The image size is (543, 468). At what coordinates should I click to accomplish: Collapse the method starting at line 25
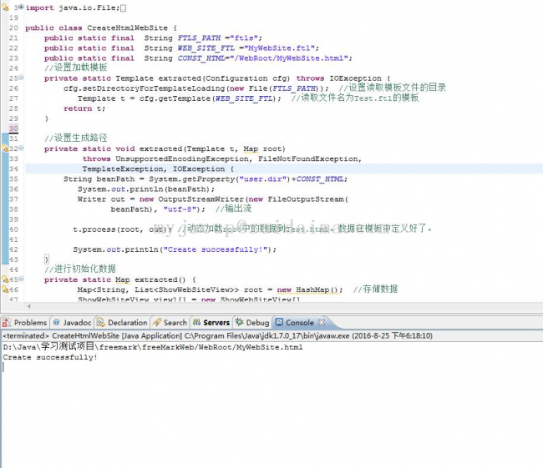click(x=21, y=78)
